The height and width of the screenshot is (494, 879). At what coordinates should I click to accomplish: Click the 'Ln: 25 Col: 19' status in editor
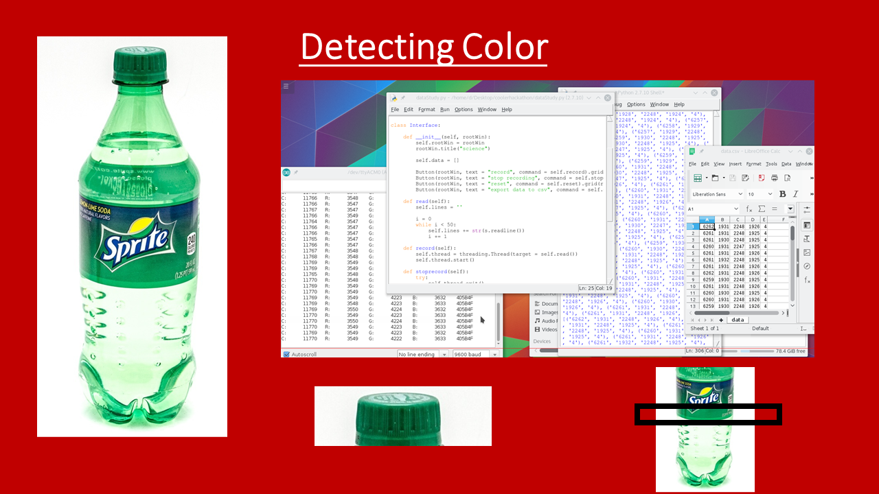point(595,288)
